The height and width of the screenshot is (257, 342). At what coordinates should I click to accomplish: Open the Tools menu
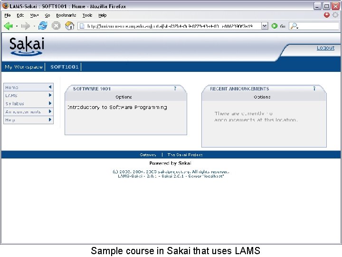coord(87,15)
